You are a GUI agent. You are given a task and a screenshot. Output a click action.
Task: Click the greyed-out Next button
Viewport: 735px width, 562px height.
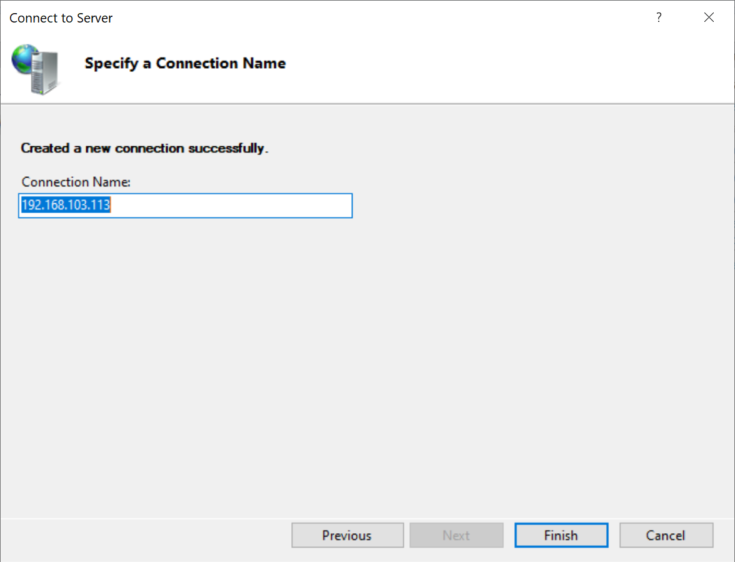coord(456,535)
